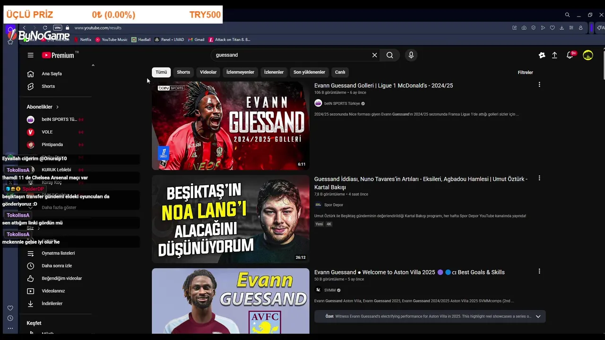Image resolution: width=605 pixels, height=340 pixels.
Task: Open the Opera sidebar heart icon
Action: pos(10,308)
